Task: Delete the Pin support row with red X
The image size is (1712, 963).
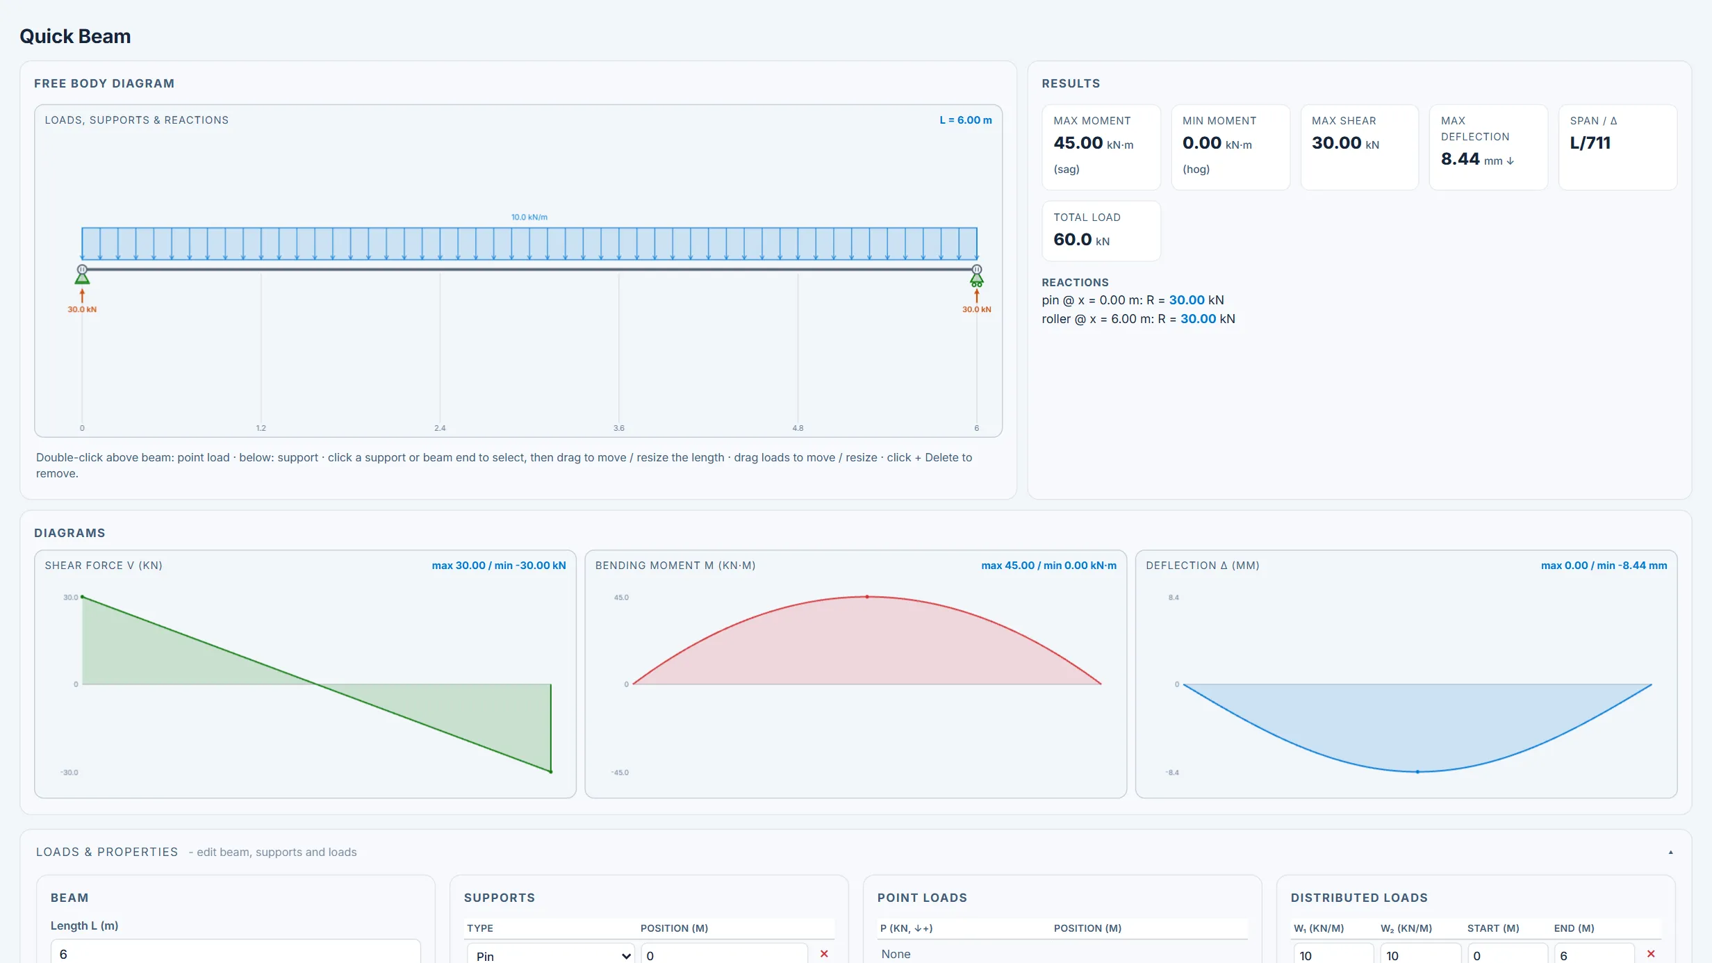Action: click(x=824, y=954)
